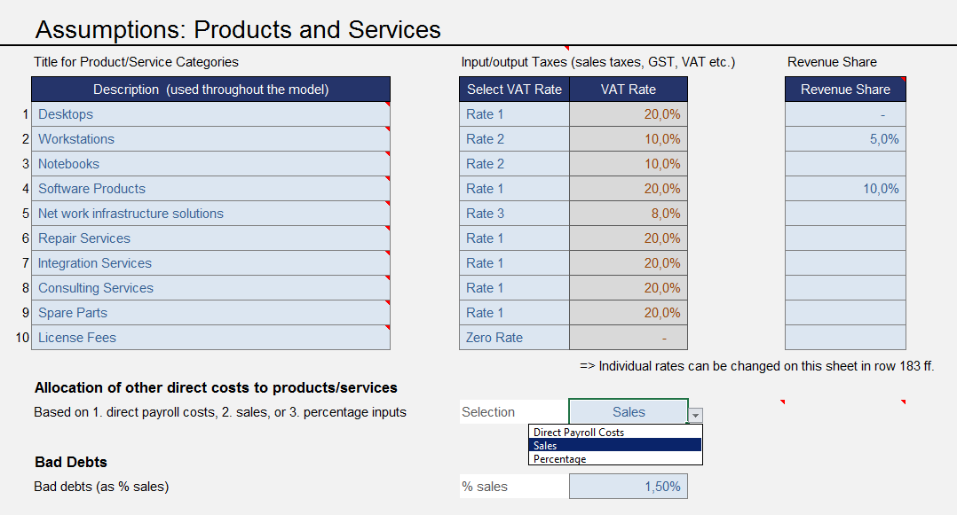Select Percentage option in dropdown list
Image resolution: width=957 pixels, height=515 pixels.
(615, 459)
